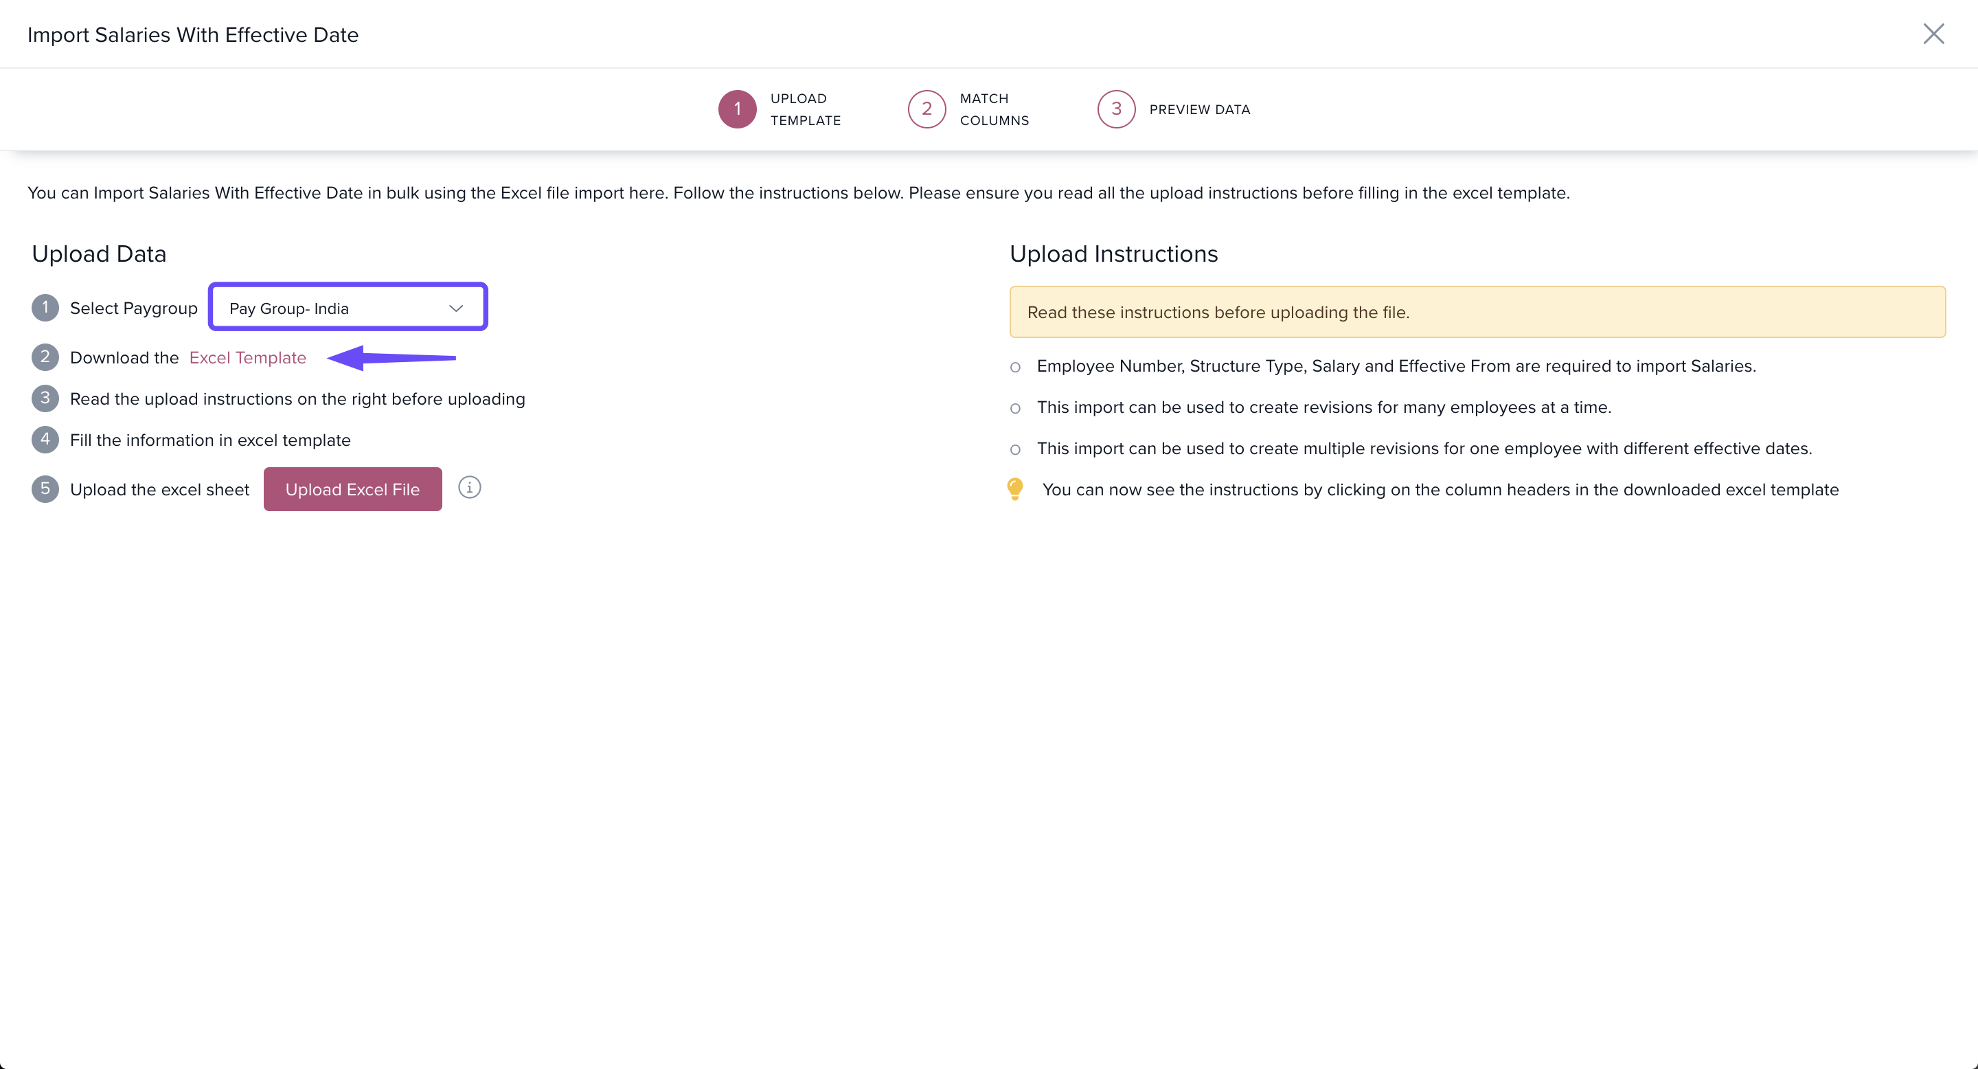Click the number 5 badge next to Upload
The height and width of the screenshot is (1069, 1978).
point(45,489)
